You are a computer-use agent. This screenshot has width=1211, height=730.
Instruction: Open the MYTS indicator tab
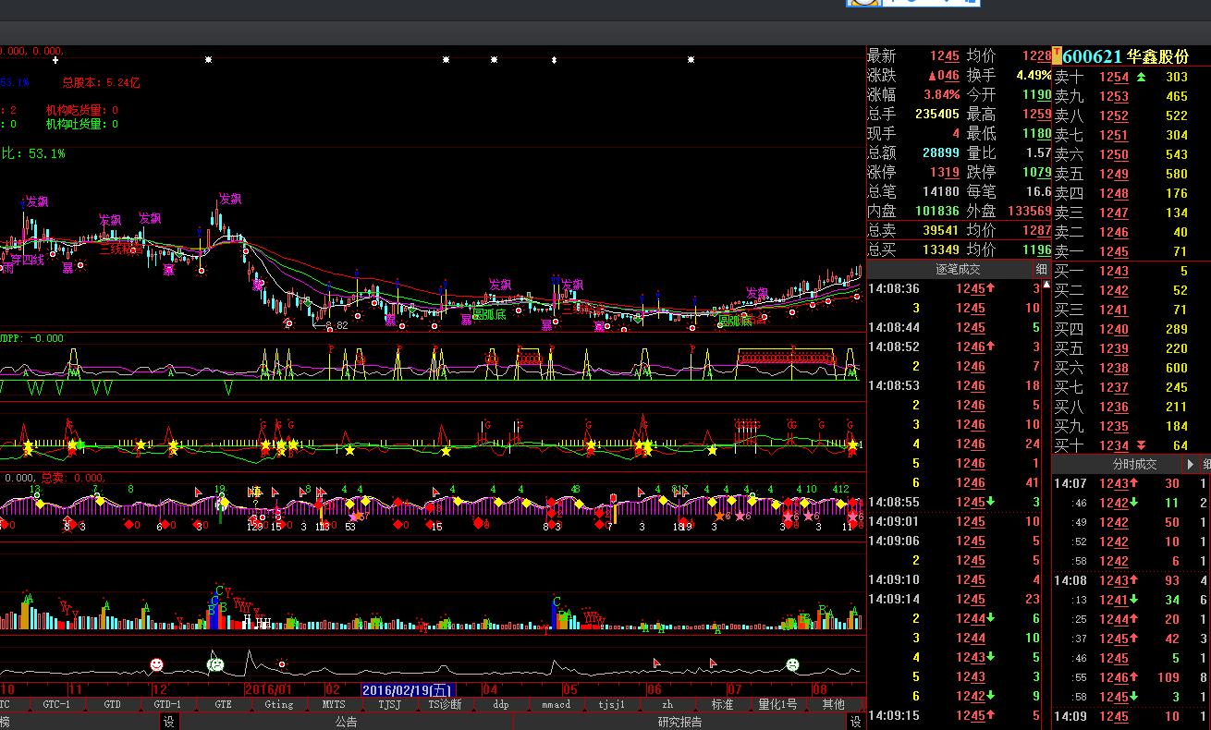pos(334,704)
